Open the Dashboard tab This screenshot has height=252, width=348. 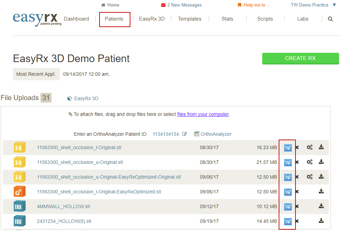coord(76,19)
